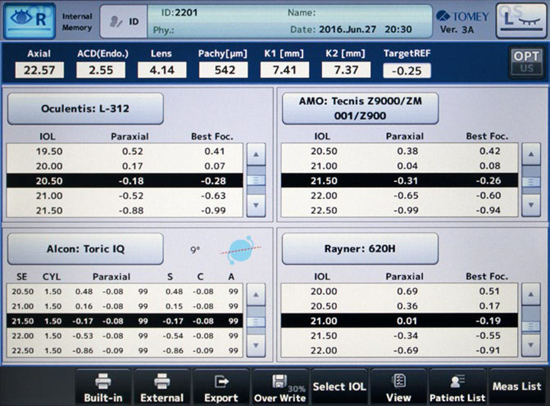Edit the Pachy value 542
The image size is (550, 406).
[223, 70]
